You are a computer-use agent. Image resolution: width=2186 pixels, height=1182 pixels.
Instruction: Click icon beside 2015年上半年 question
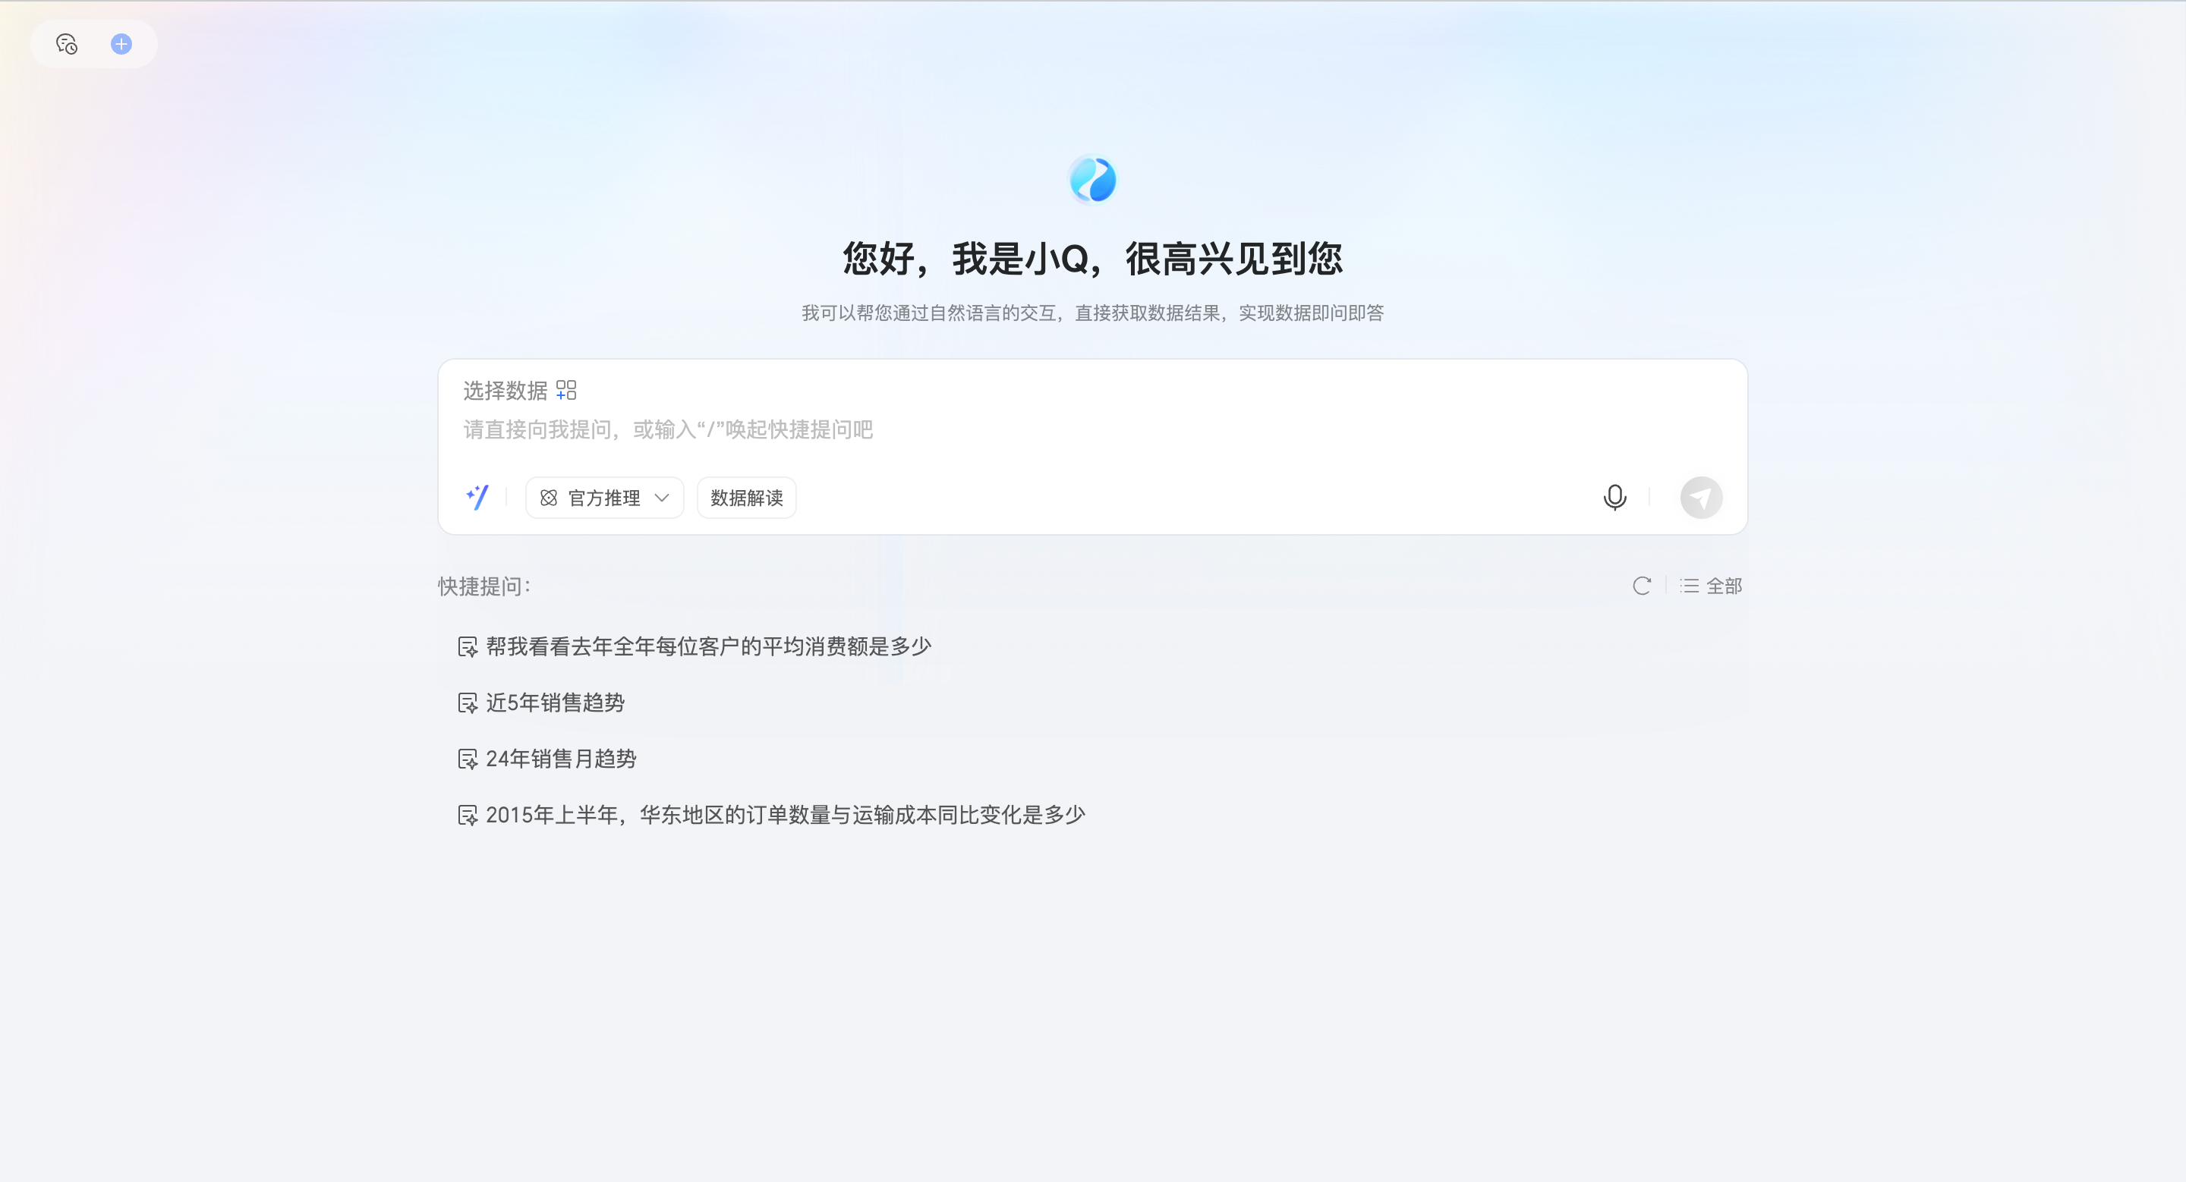pyautogui.click(x=468, y=815)
